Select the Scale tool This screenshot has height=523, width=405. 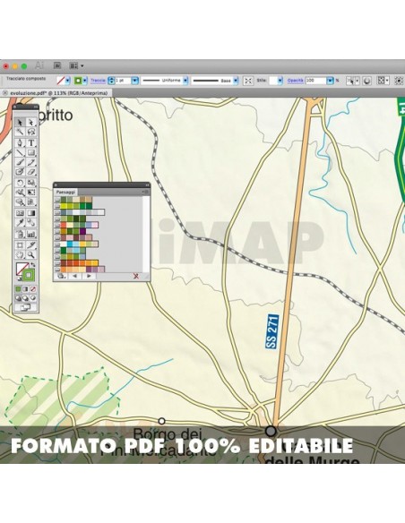pyautogui.click(x=31, y=183)
